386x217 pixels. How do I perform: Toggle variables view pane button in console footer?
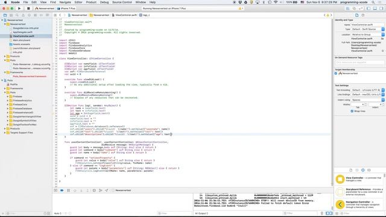click(x=327, y=213)
